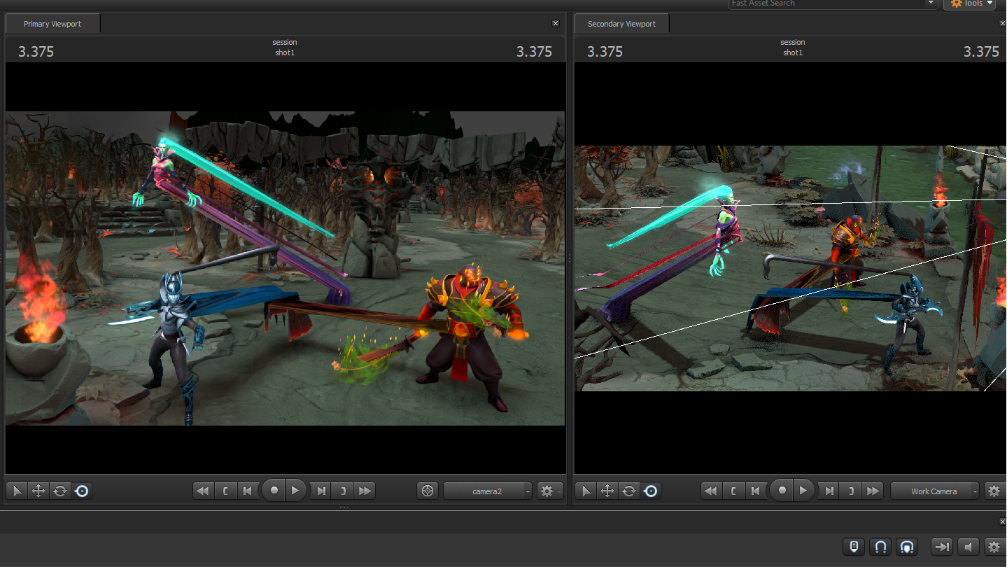
Task: Click the session label in Primary Viewport
Action: (285, 43)
